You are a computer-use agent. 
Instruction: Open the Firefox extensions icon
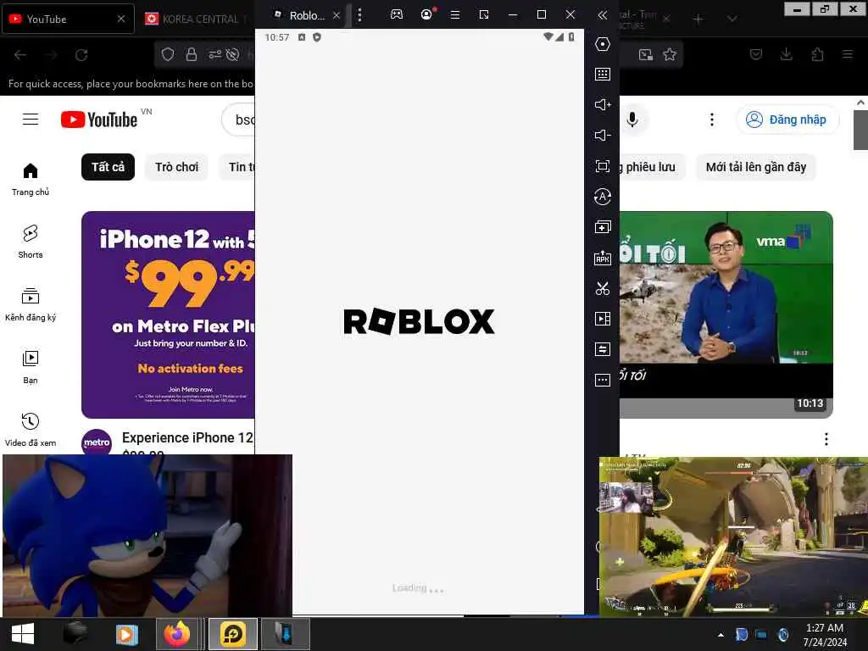[x=817, y=54]
